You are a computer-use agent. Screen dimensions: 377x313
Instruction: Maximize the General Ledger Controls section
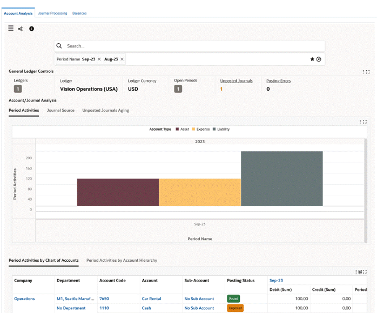(x=368, y=72)
